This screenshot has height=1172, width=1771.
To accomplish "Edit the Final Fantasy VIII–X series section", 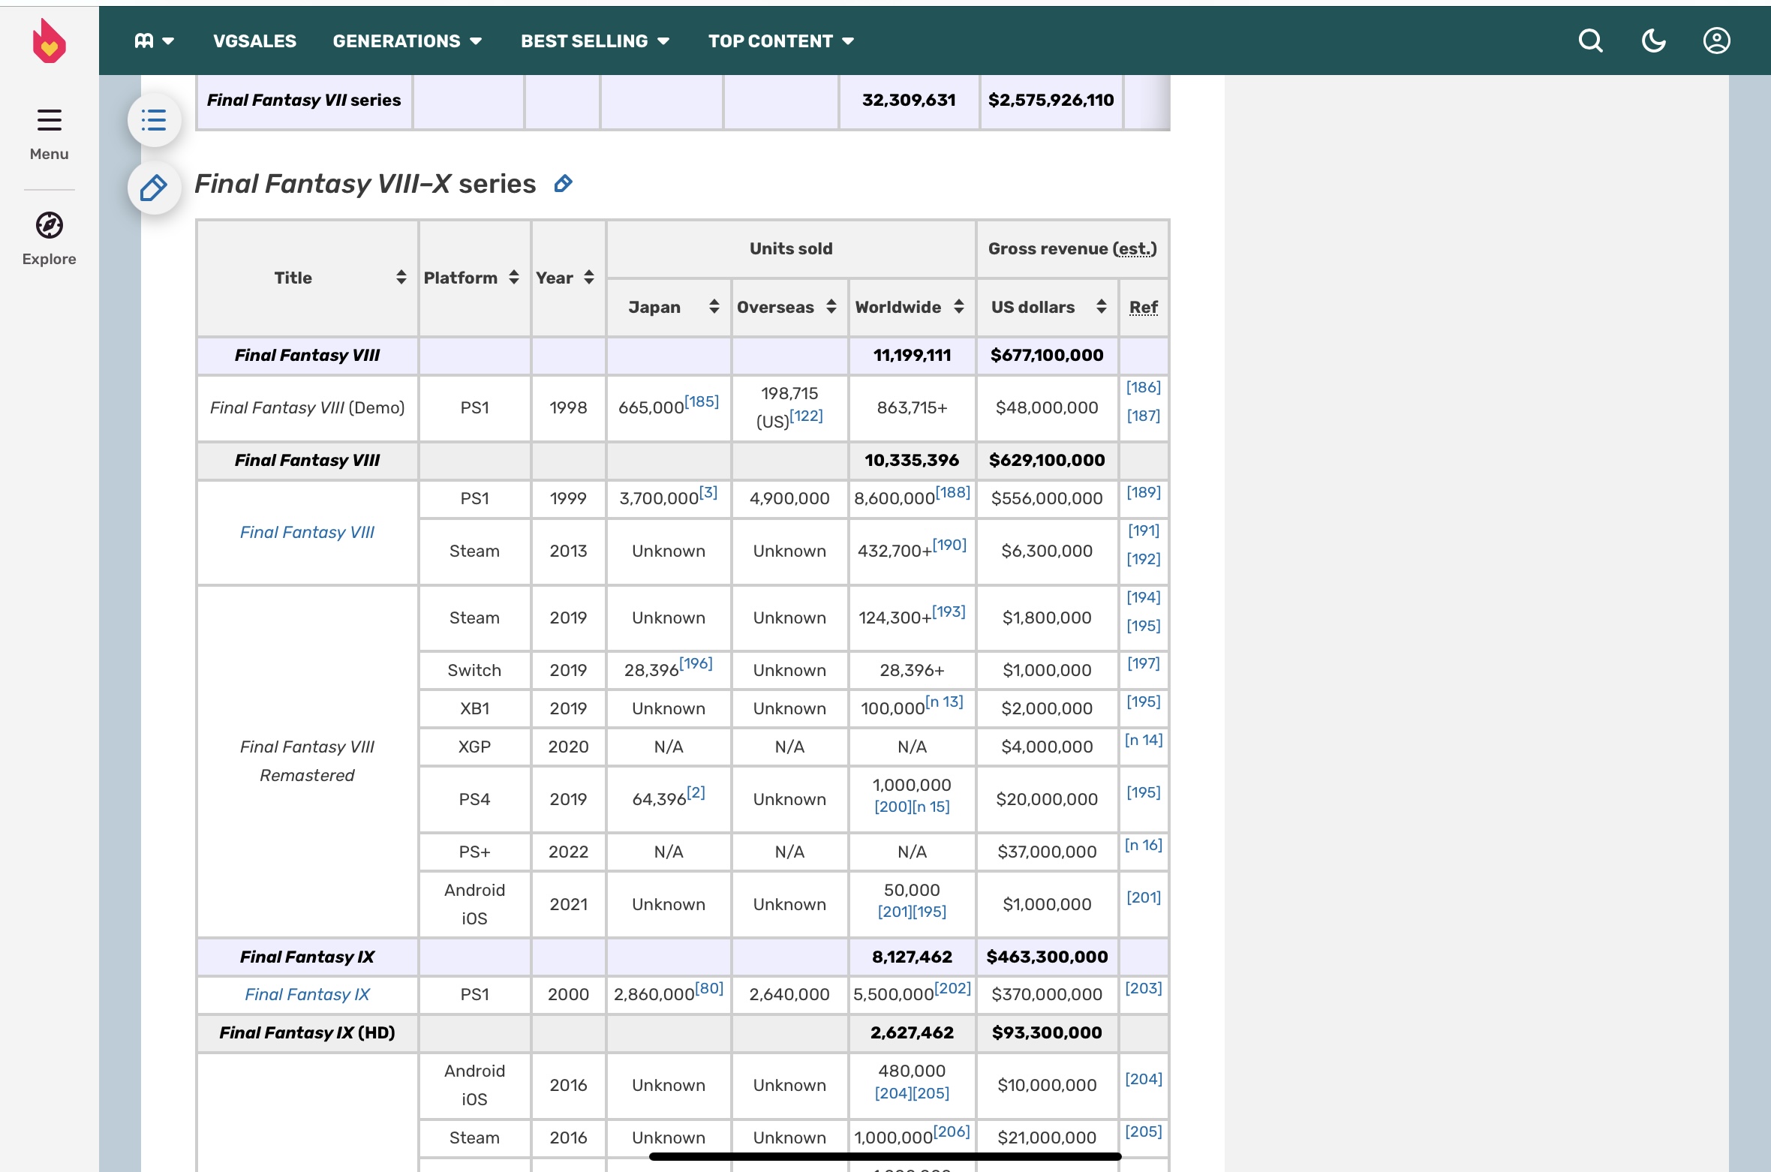I will (564, 184).
